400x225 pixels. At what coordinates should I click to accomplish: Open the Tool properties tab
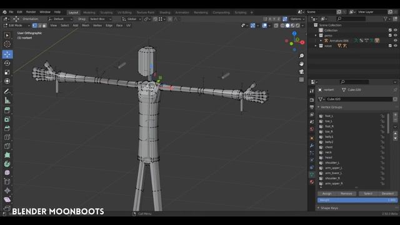point(312,91)
